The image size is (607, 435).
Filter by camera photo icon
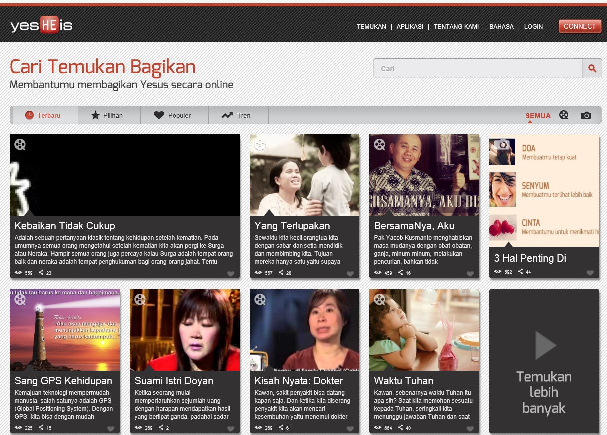pos(586,115)
